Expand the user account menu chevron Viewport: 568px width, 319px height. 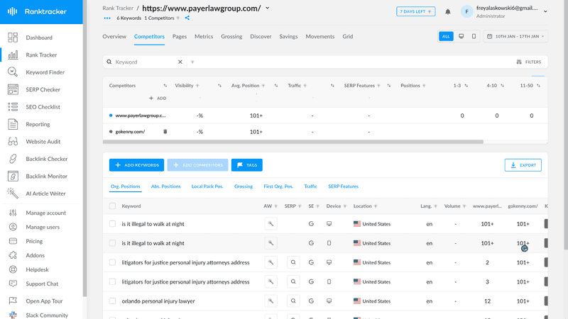click(545, 11)
